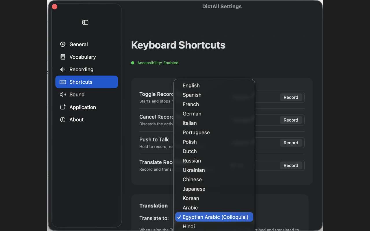Open Sound speaker icon

63,95
